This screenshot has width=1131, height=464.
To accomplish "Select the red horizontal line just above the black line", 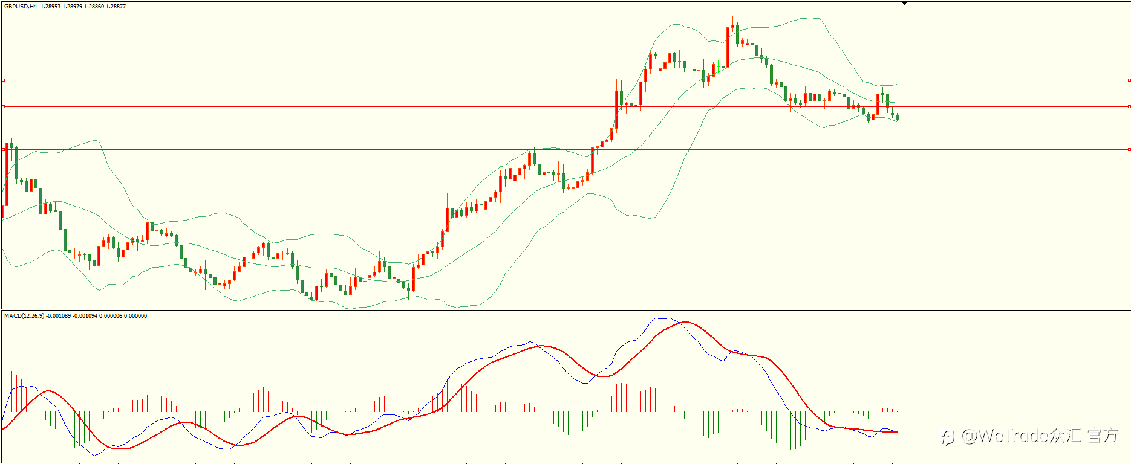I will 566,106.
